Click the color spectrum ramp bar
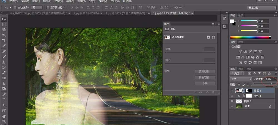This screenshot has width=278, height=125. [x=250, y=37]
